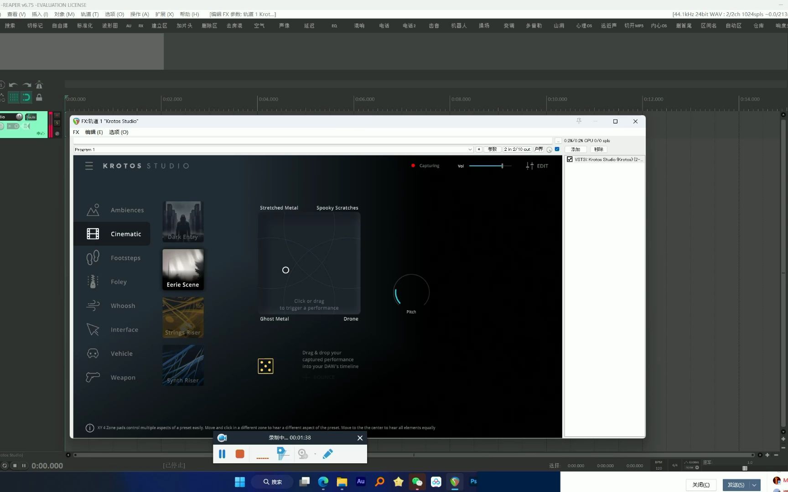
Task: Open the Windows Start menu
Action: (240, 482)
